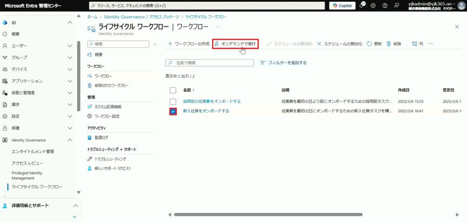Expand the グループ navigation group

(70, 58)
